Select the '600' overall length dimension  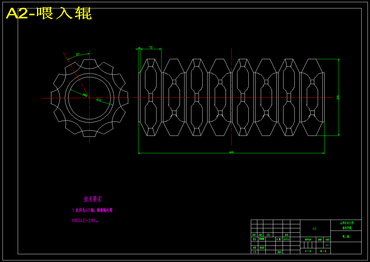click(x=231, y=152)
